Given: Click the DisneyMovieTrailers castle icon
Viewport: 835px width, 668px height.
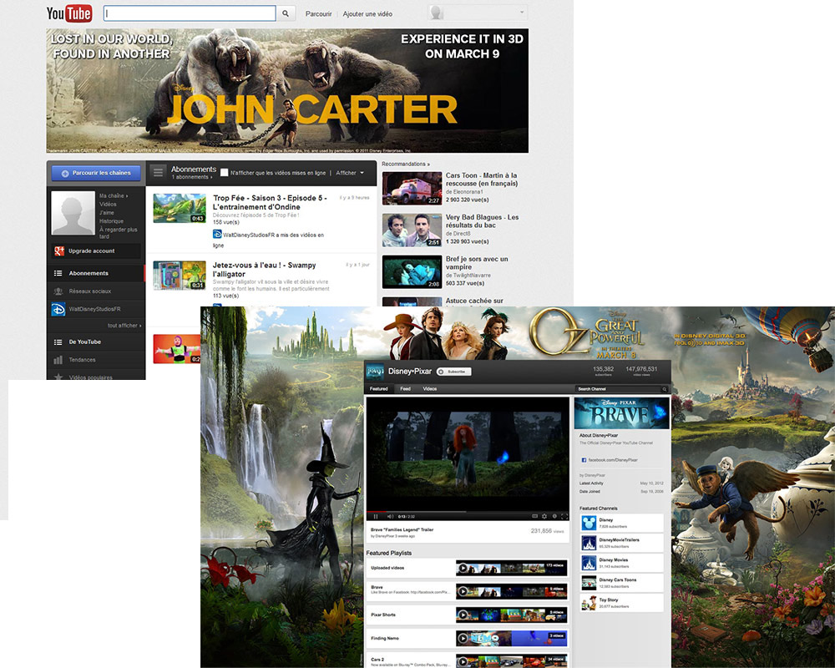Looking at the screenshot, I should click(x=589, y=543).
